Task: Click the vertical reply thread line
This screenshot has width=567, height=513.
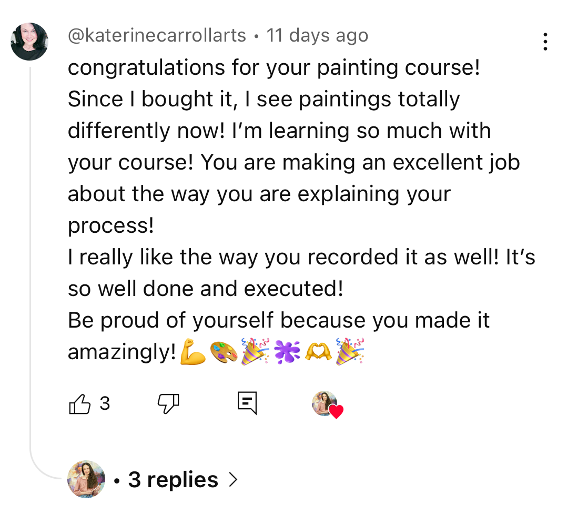Action: click(x=31, y=263)
